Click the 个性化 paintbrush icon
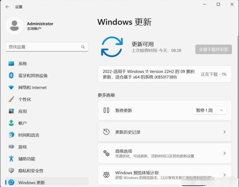Image resolution: width=239 pixels, height=187 pixels. [x=11, y=99]
